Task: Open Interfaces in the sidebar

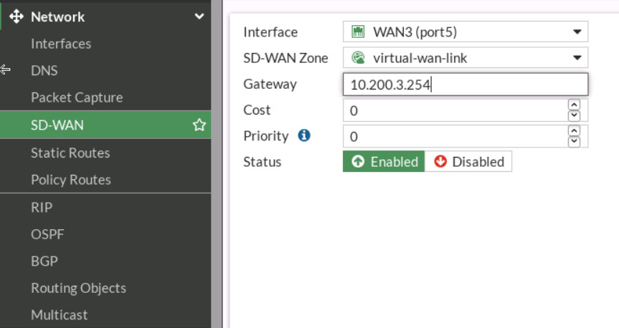Action: 61,44
